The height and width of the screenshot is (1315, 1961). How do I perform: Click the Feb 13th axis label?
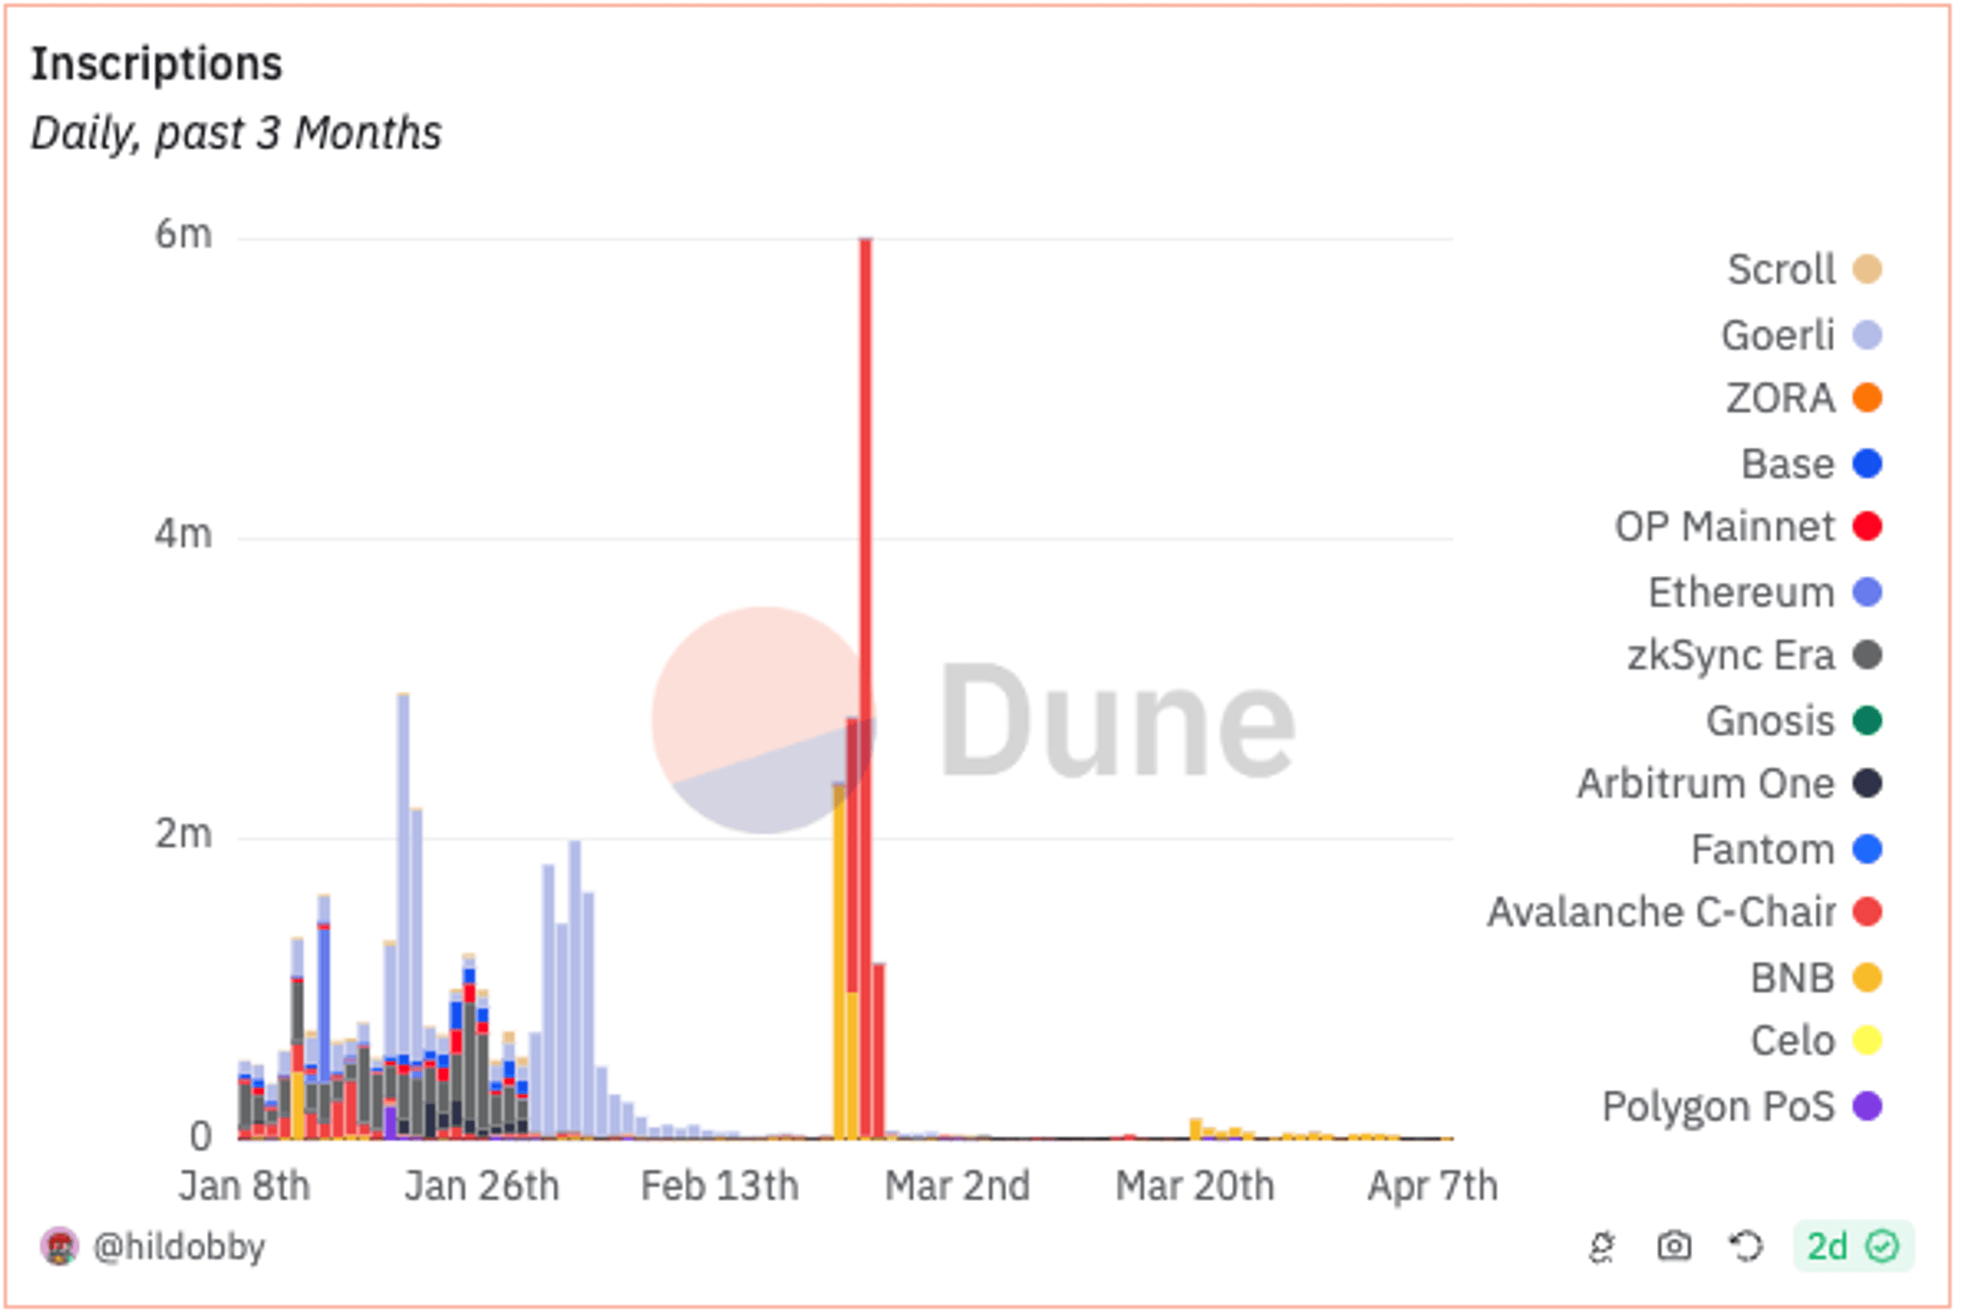click(x=721, y=1186)
